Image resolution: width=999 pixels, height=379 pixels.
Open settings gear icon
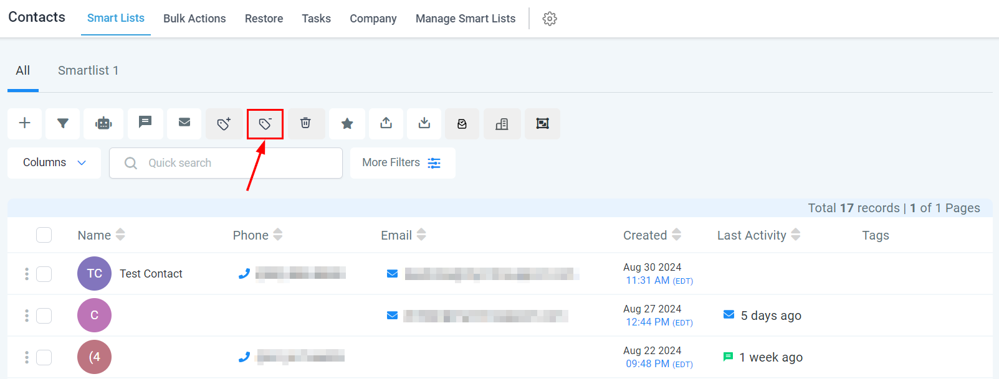point(550,19)
